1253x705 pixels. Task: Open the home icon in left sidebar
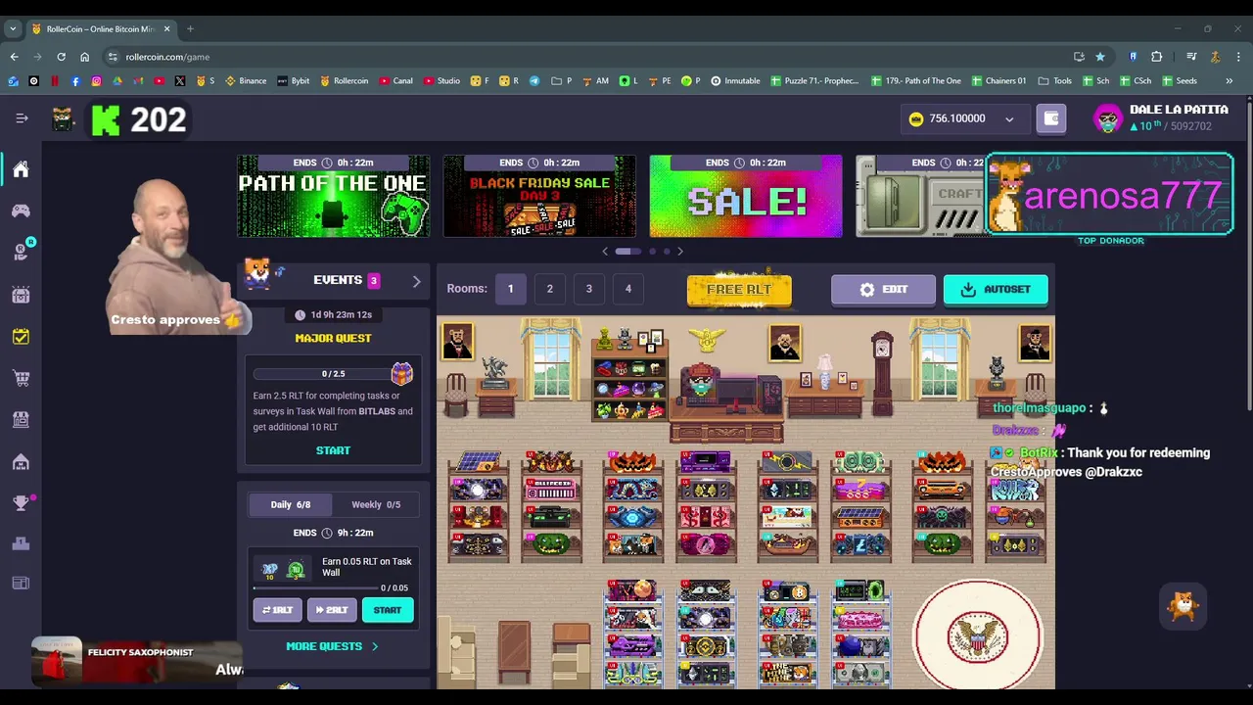21,169
